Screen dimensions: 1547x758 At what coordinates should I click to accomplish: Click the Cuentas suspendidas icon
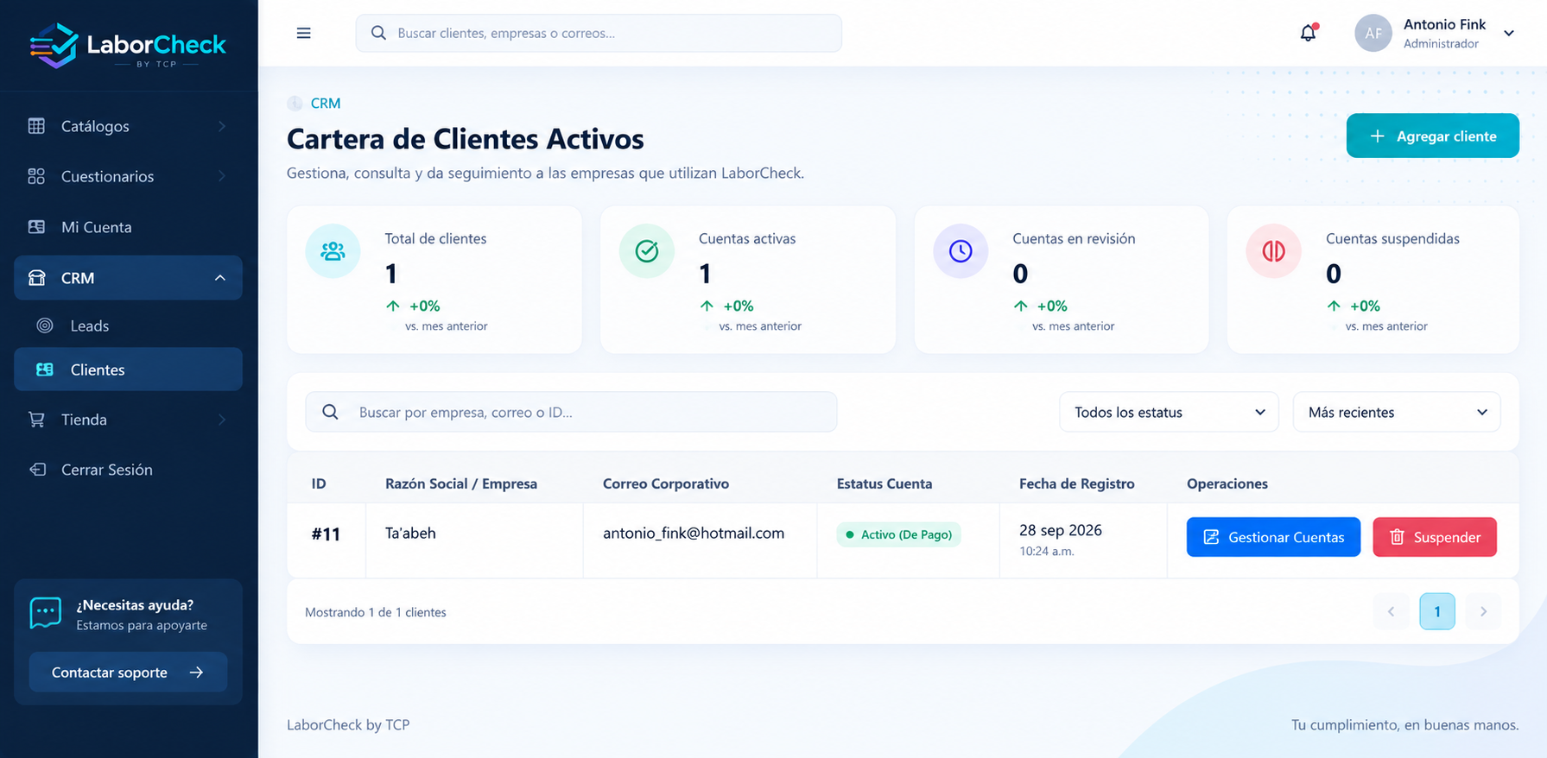(x=1274, y=251)
